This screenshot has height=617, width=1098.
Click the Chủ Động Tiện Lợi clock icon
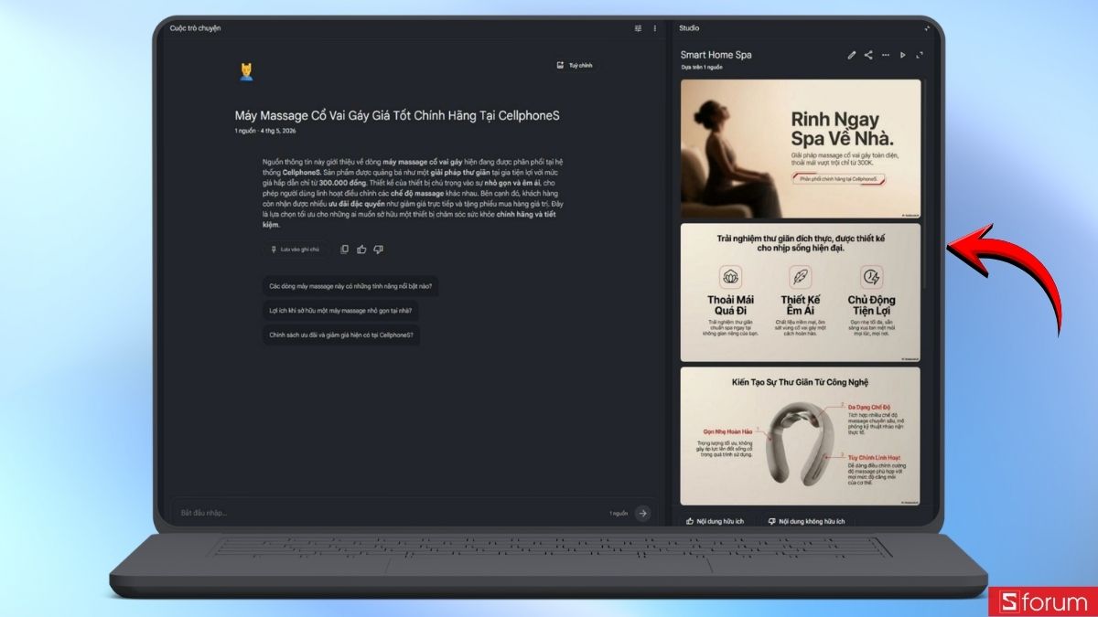871,277
